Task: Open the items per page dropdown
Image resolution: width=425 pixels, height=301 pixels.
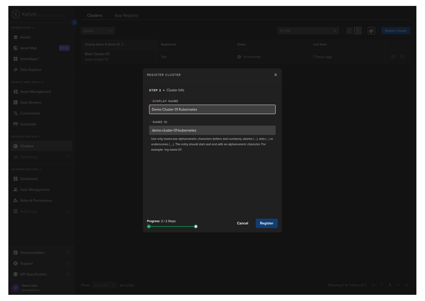Action: pos(104,285)
